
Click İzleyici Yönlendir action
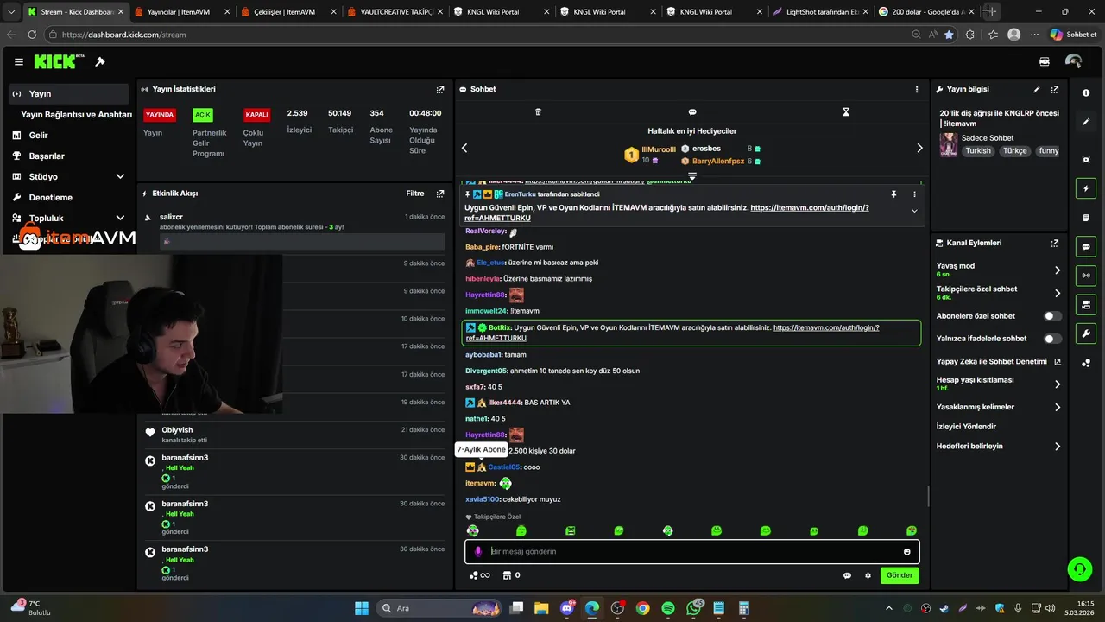click(x=966, y=427)
